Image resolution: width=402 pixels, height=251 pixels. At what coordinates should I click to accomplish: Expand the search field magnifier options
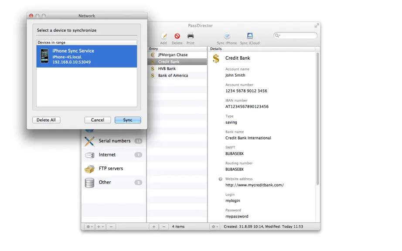(x=278, y=36)
